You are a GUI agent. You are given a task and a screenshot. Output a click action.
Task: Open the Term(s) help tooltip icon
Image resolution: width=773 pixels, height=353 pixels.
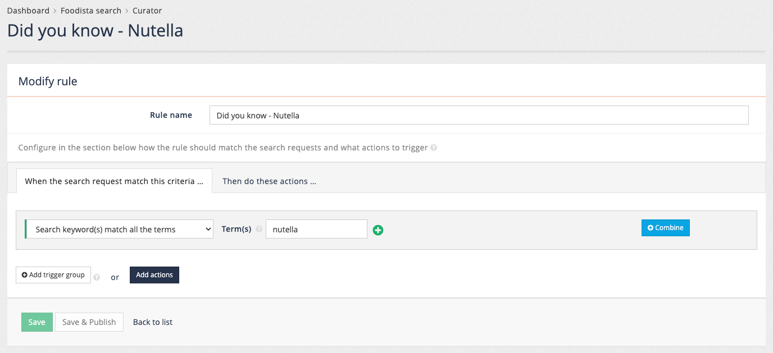pos(259,228)
